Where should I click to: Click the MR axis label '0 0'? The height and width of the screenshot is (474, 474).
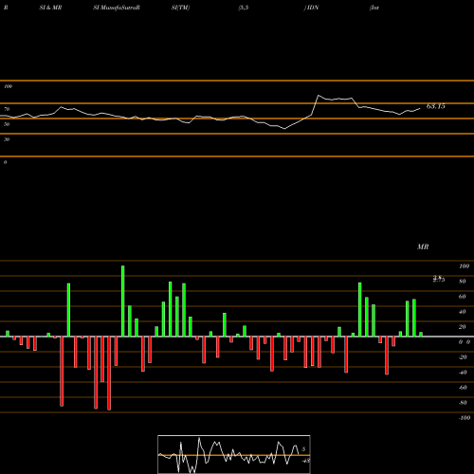(x=465, y=342)
